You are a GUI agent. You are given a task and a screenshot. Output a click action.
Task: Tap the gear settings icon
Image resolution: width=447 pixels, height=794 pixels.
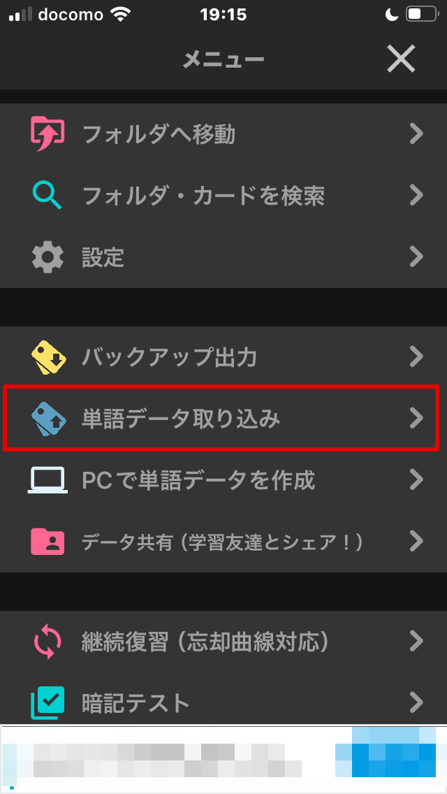(x=47, y=257)
